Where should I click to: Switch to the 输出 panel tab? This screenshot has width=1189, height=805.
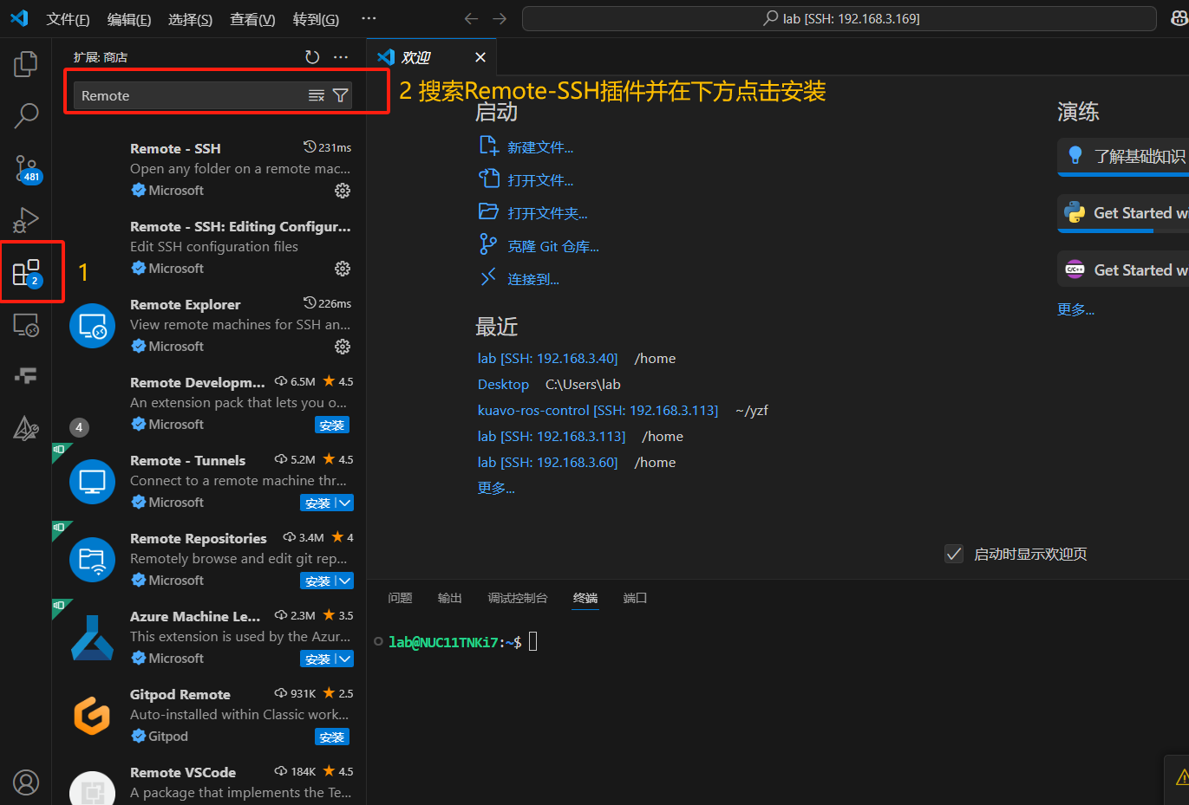(450, 598)
